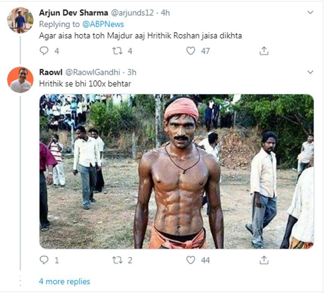Click Raowl's display name
Screen dimensions: 324x294
[51, 72]
